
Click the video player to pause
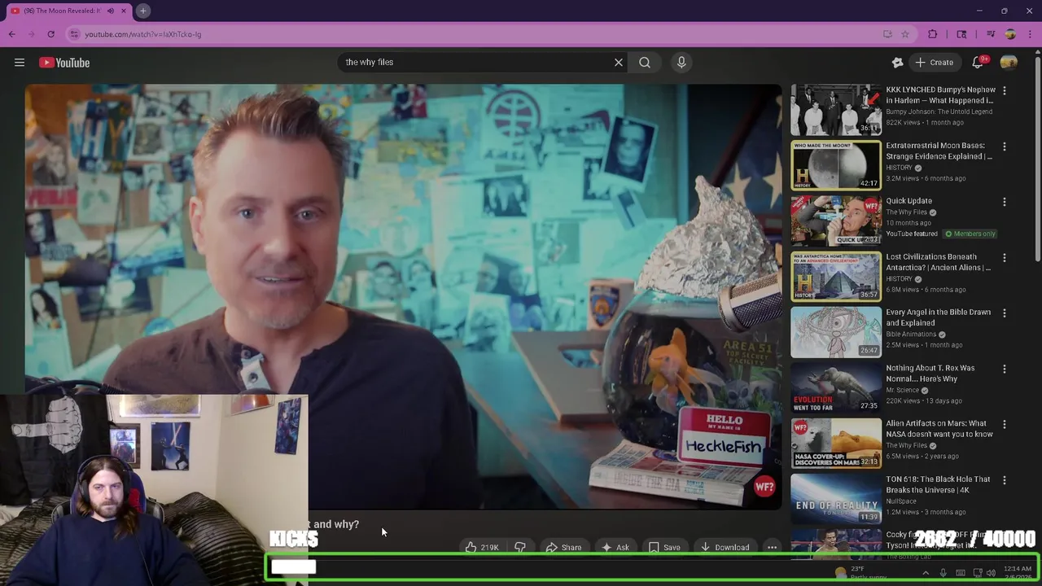pos(403,296)
